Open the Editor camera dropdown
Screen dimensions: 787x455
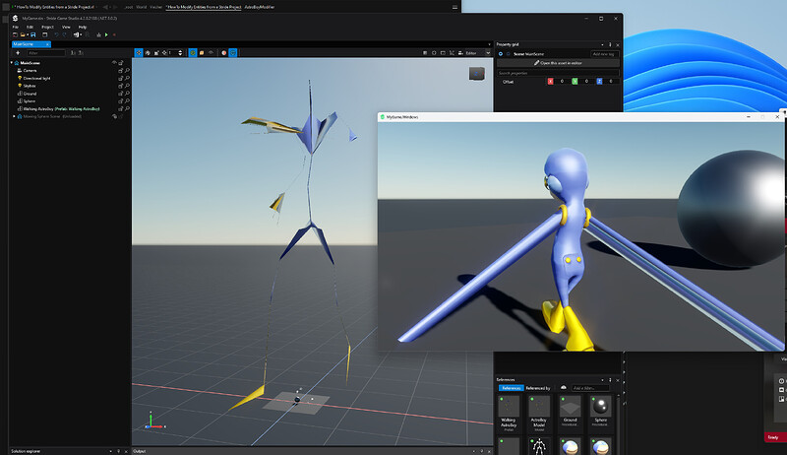(x=487, y=53)
